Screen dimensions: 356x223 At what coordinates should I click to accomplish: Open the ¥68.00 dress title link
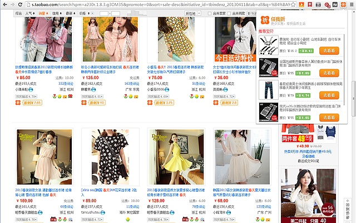pos(241,192)
